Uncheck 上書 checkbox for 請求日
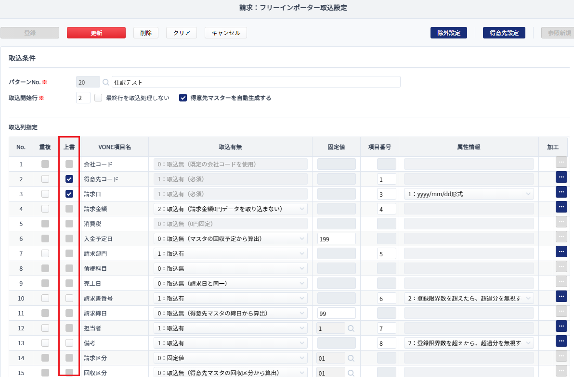Viewport: 574px width, 377px height. tap(69, 194)
